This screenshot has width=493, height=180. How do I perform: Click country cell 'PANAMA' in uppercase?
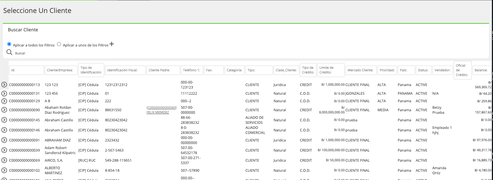tap(405, 94)
